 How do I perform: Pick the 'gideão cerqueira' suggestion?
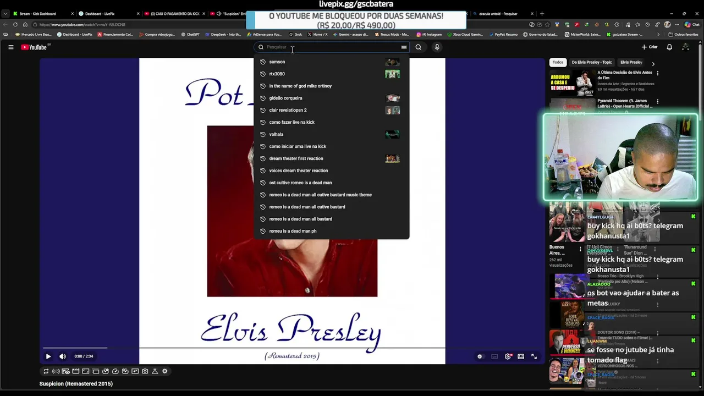click(x=331, y=98)
